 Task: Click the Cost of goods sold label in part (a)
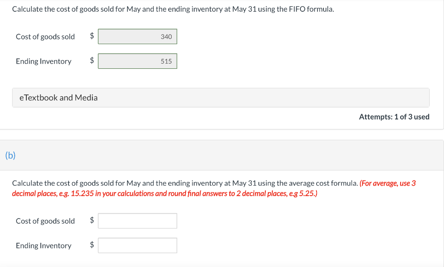[x=45, y=37]
